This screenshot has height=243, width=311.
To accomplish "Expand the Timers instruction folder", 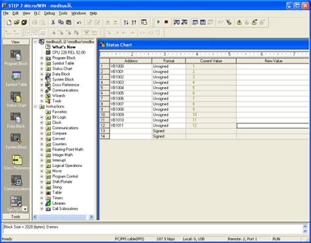I will point(41,198).
